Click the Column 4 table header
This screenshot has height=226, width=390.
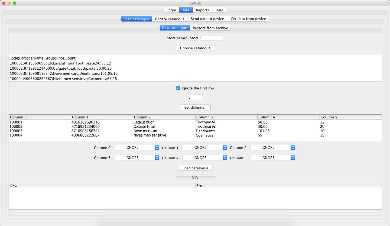pos(288,117)
